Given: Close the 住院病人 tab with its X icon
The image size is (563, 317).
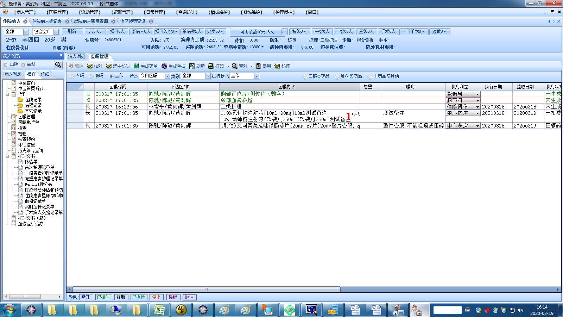Looking at the screenshot, I should (x=25, y=21).
